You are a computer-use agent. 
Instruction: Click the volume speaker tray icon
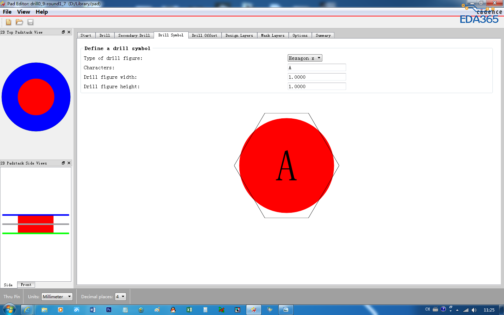pos(474,310)
